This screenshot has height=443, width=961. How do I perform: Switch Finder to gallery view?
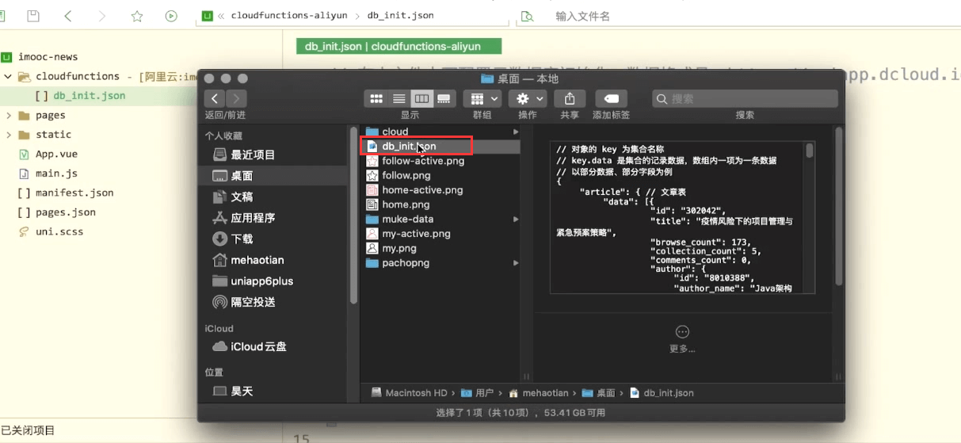(x=444, y=99)
